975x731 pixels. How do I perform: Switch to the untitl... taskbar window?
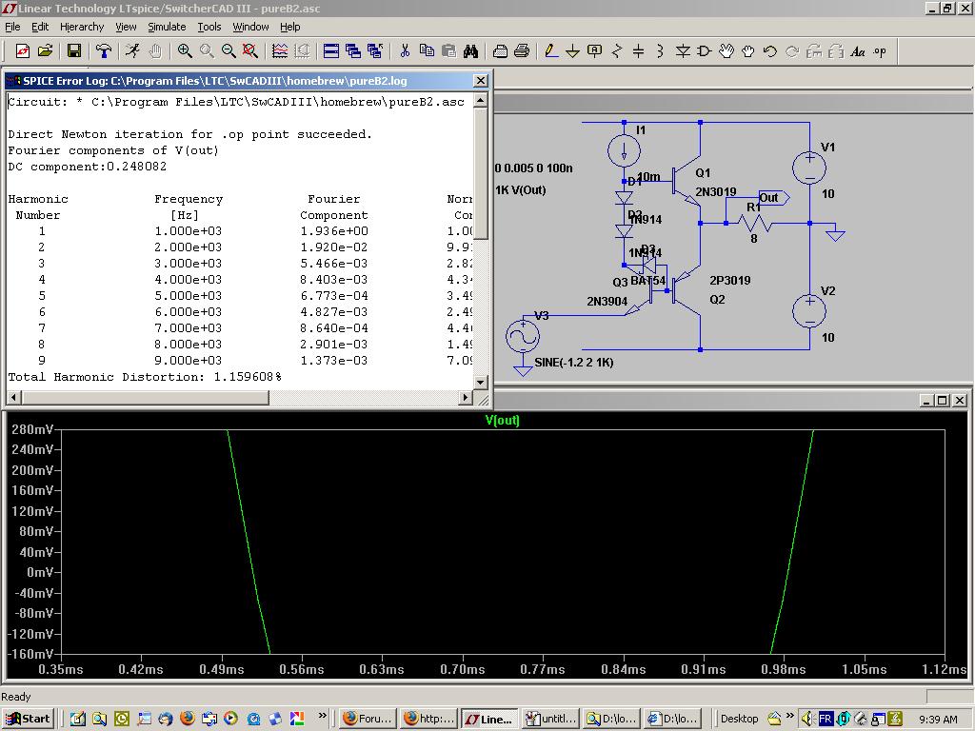549,719
